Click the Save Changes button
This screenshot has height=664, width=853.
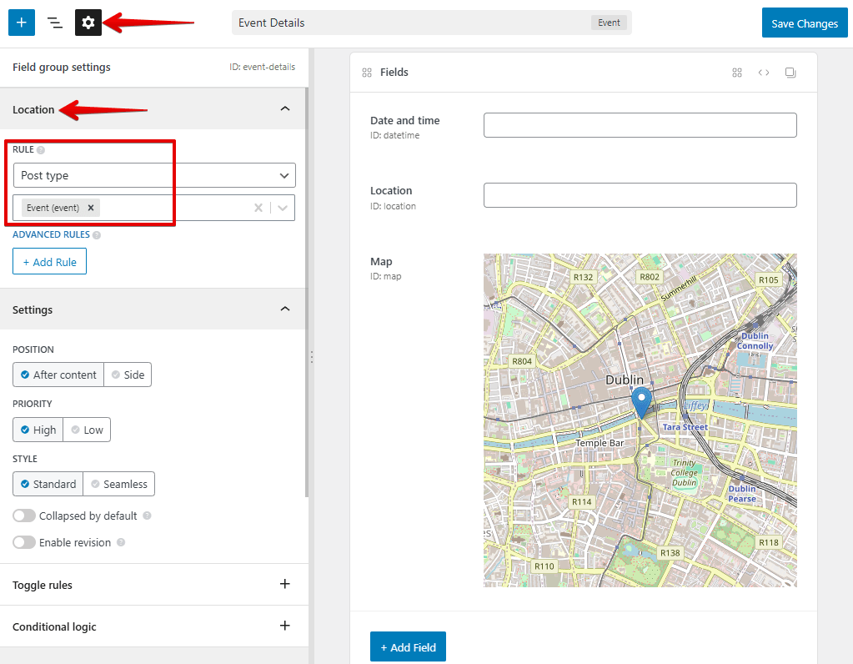[804, 23]
